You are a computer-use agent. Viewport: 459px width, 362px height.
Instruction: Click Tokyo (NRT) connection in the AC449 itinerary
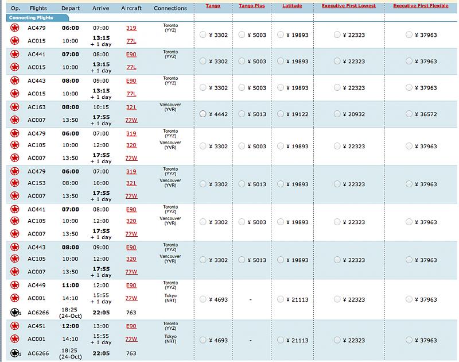point(170,298)
